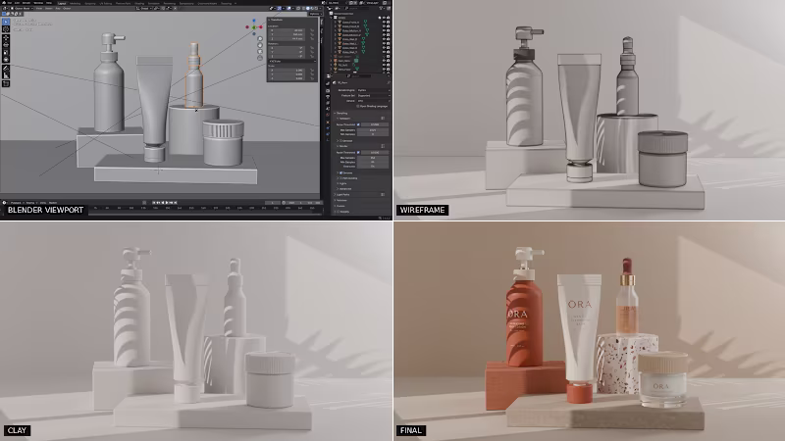Open the Device dropdown
The height and width of the screenshot is (441, 785).
pos(374,101)
